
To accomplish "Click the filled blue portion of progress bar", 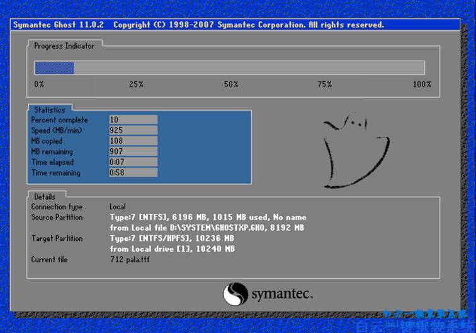I will (x=54, y=68).
